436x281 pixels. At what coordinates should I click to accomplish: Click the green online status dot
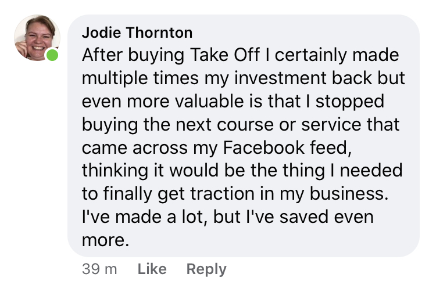pyautogui.click(x=53, y=56)
